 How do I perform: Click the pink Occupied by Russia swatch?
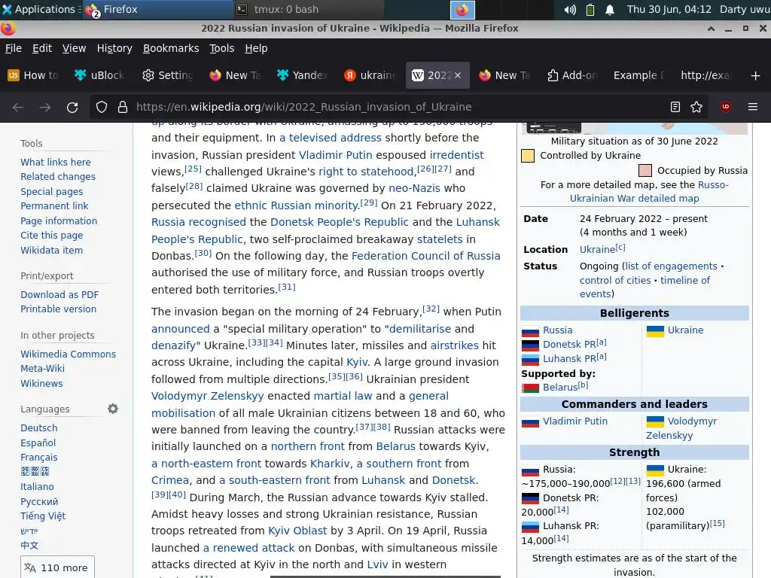pos(645,171)
